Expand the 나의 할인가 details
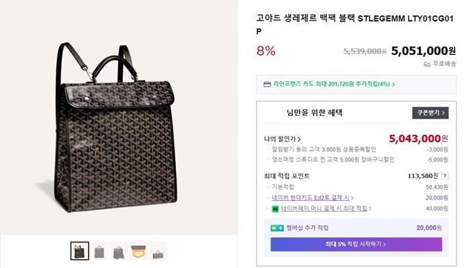This screenshot has width=470, height=268. [282, 139]
